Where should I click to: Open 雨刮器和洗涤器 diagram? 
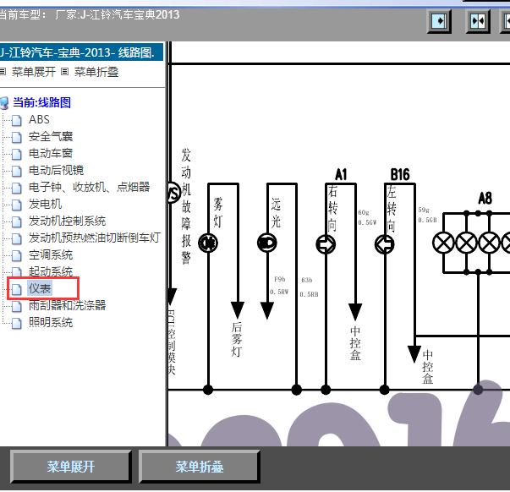[x=67, y=305]
